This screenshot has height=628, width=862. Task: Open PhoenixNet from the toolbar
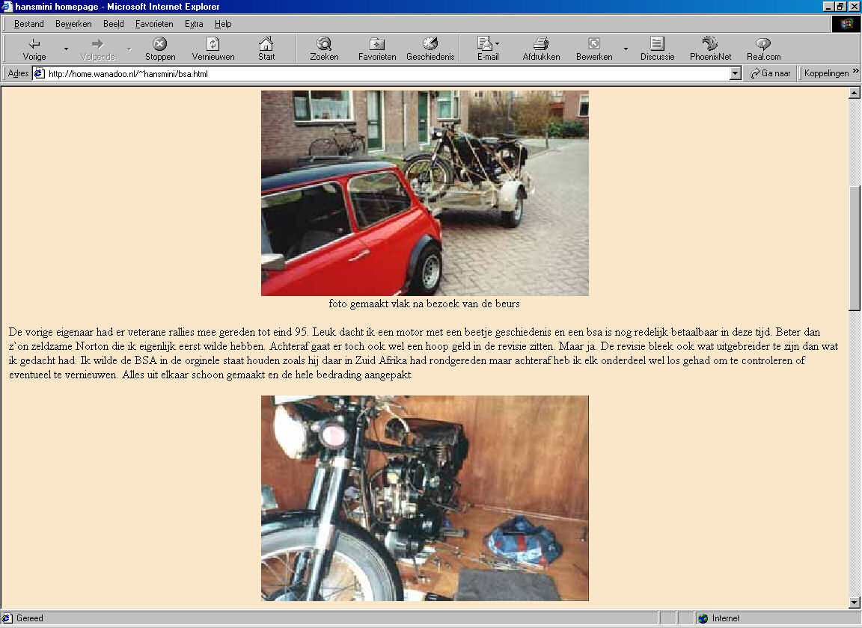coord(710,44)
